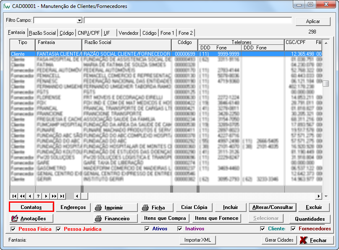Screen dimensions: 339x250
Task: Open Contatos for selected client
Action: point(32,207)
